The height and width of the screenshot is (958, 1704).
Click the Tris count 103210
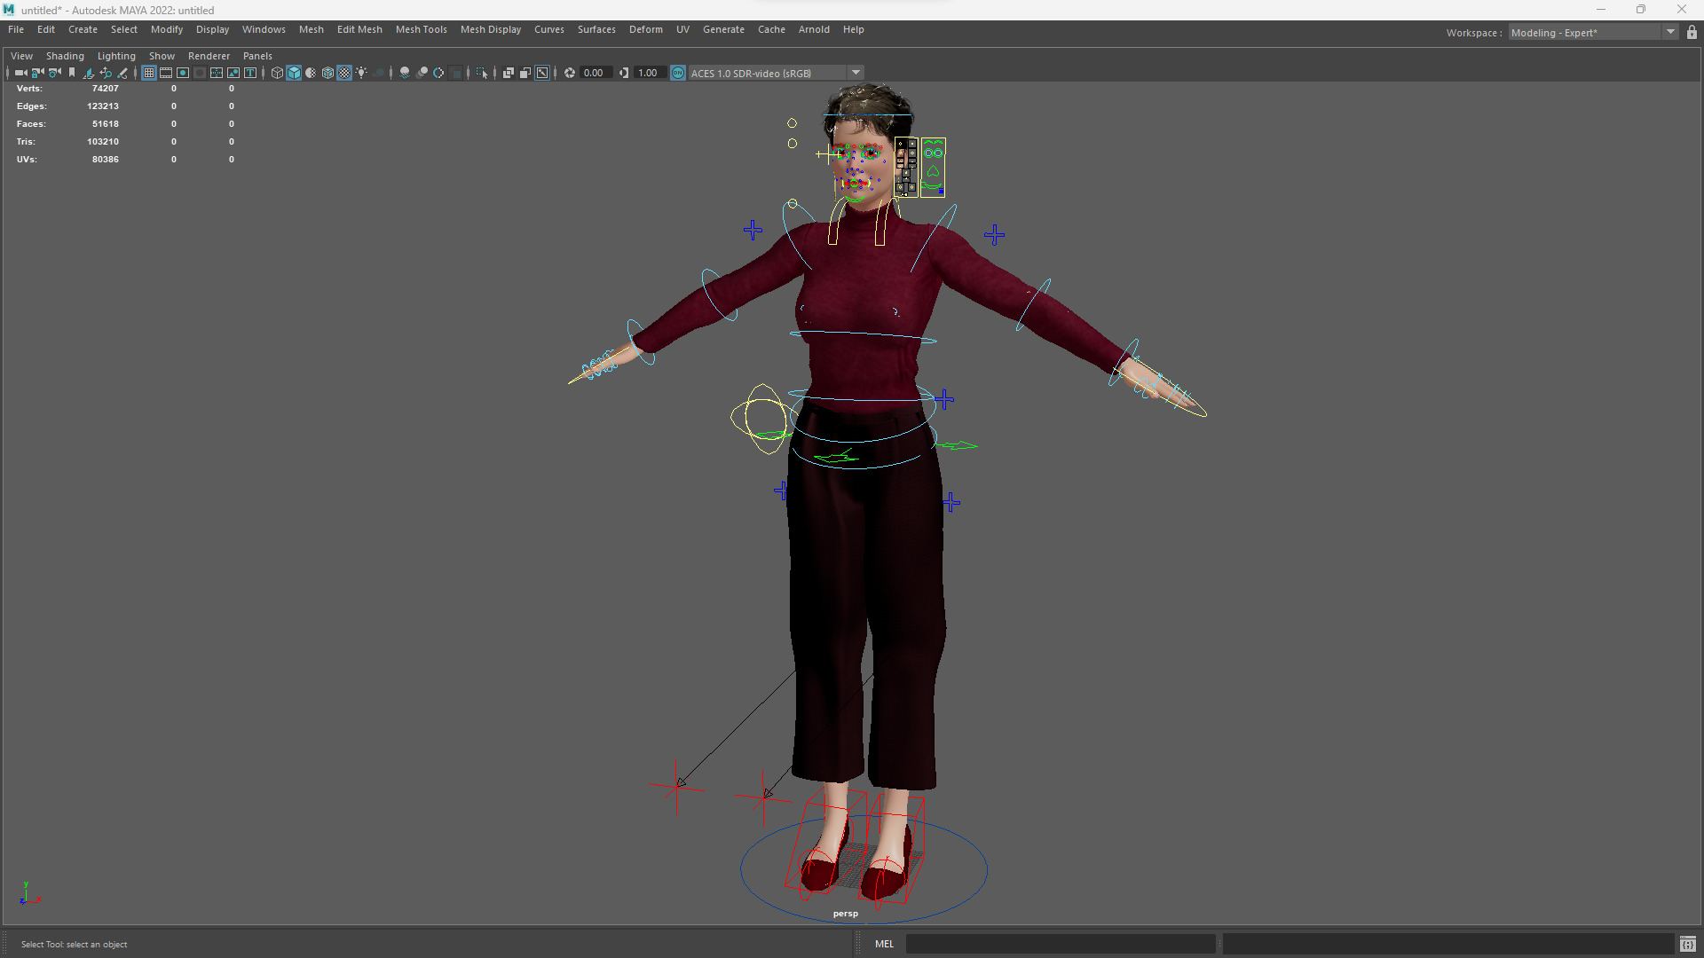102,142
